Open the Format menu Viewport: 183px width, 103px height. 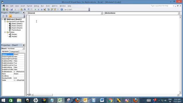29,6
